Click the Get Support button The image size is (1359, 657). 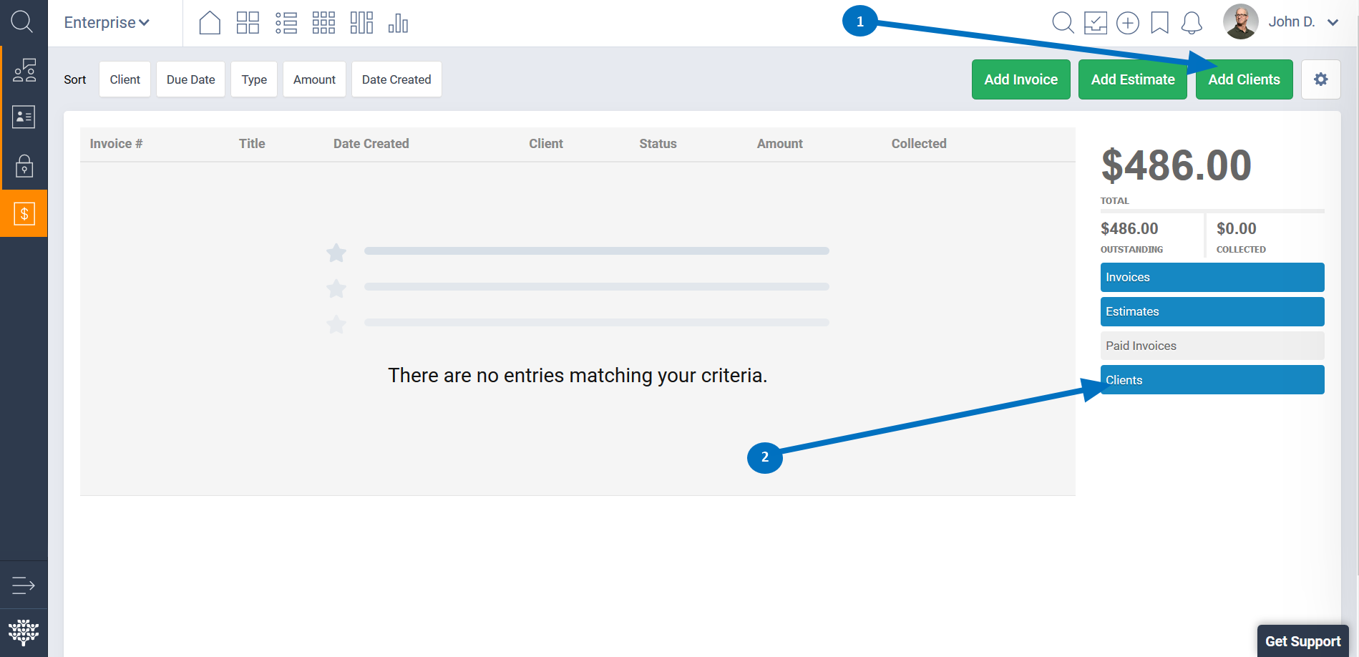(x=1302, y=641)
